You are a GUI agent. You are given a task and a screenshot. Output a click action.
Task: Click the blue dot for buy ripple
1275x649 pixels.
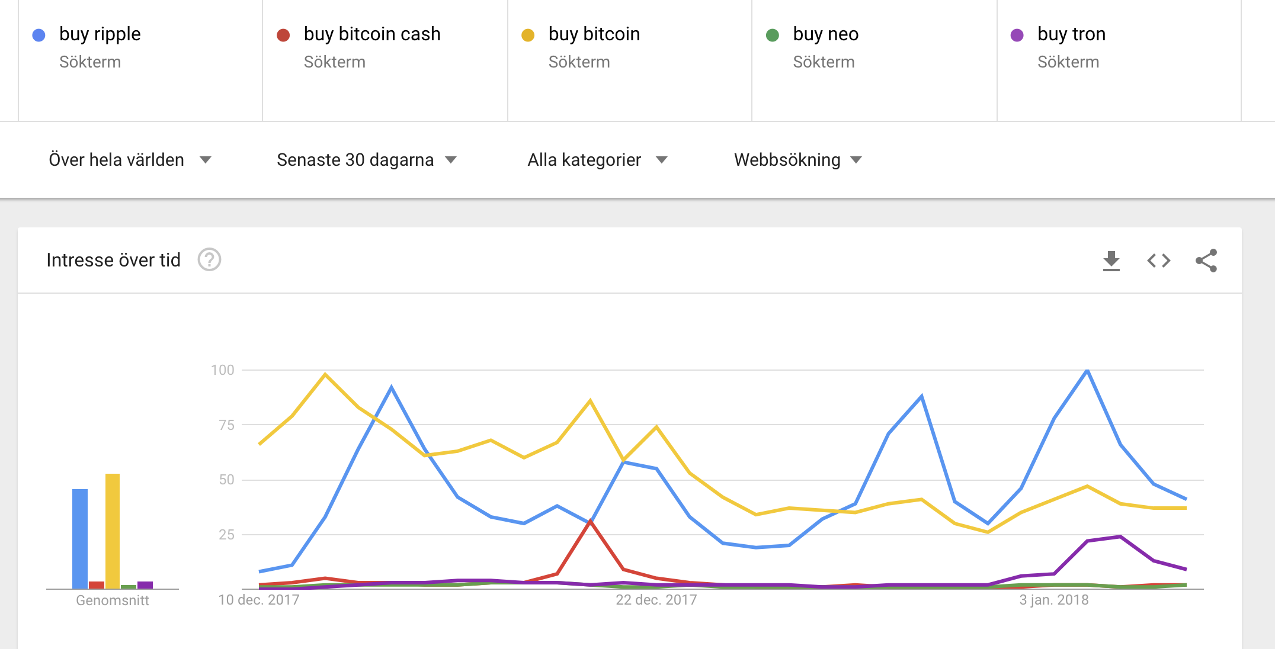pyautogui.click(x=39, y=36)
